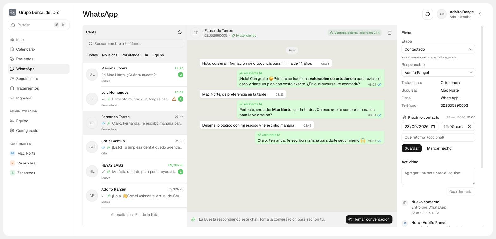Refresh the Chats list

coord(179,32)
